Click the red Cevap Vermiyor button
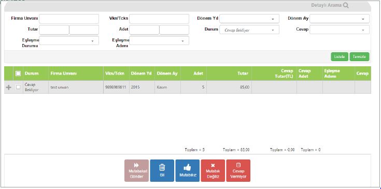381x189 pixels. coord(238,170)
